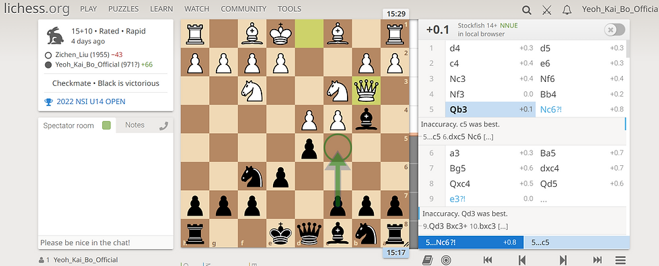Open Yeoh_Kai_Bo_Official user menu in header

pos(620,9)
